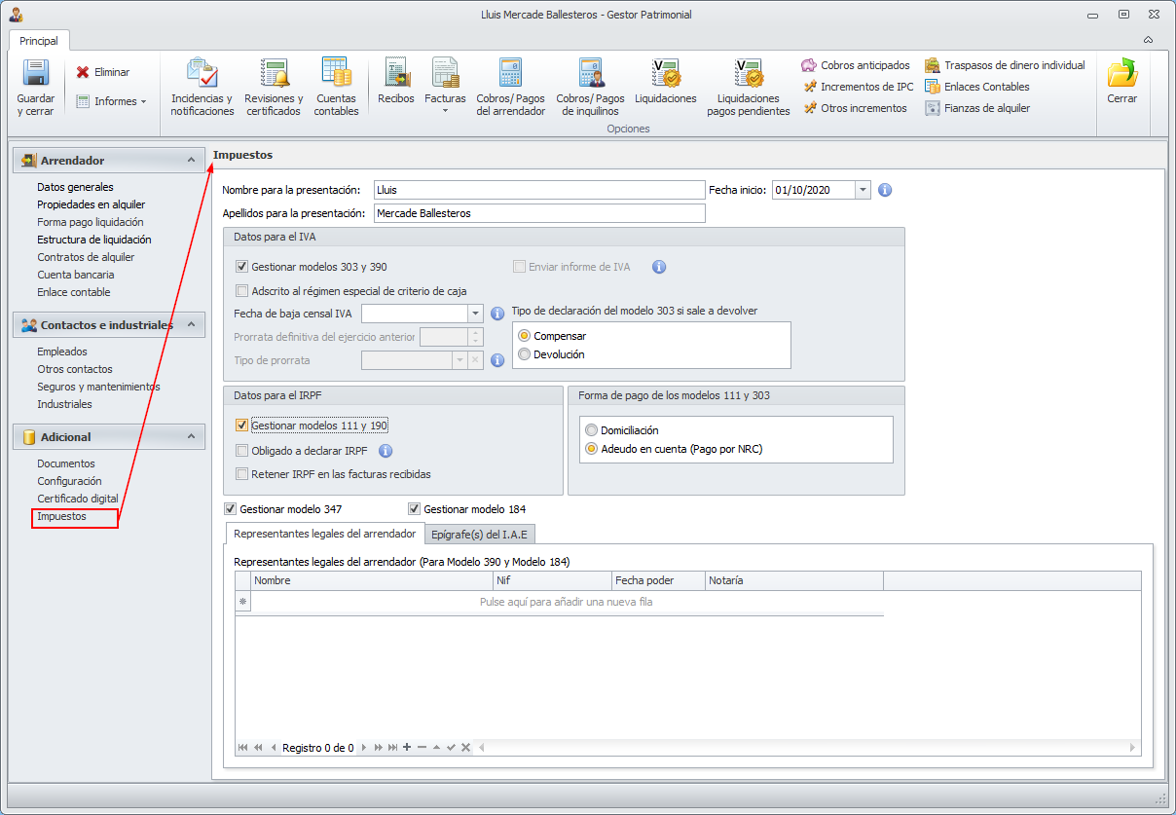Image resolution: width=1176 pixels, height=815 pixels.
Task: Click the Cerrar ribbon icon
Action: click(x=1122, y=74)
